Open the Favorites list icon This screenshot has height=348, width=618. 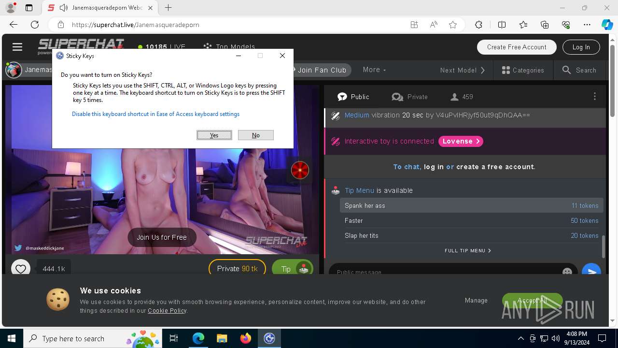pyautogui.click(x=523, y=25)
